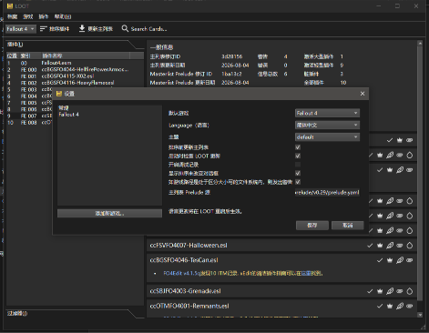Screen dimensions: 429x333
Task: Open the FO4Edit v4.1.5g link in TesCan card
Action: point(182,273)
